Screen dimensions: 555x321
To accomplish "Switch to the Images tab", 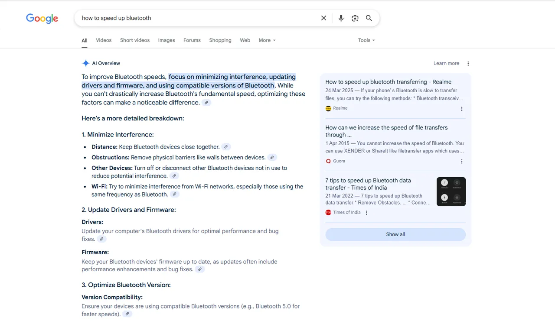I will point(166,40).
